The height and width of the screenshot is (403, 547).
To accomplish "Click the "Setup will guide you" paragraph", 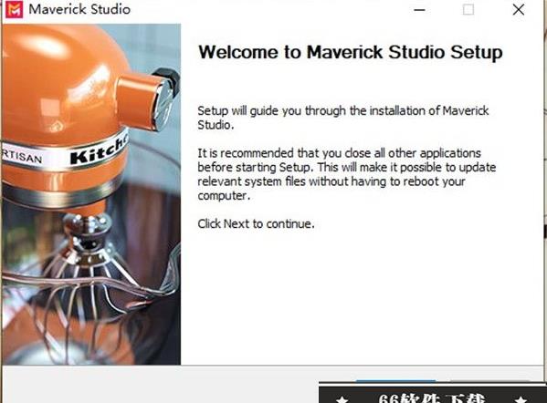I will pyautogui.click(x=343, y=118).
